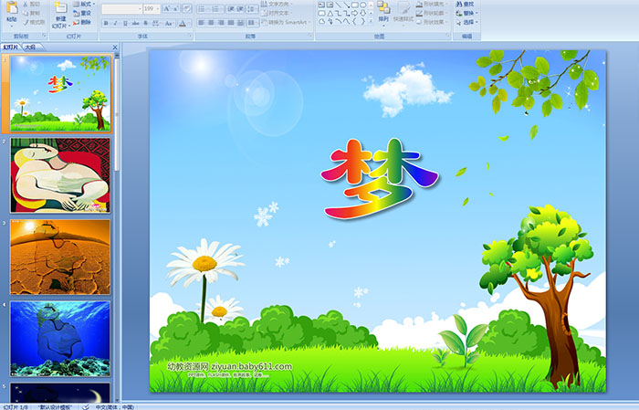The image size is (639, 410).
Task: Select slide 4 blue underwater thumbnail
Action: click(60, 339)
